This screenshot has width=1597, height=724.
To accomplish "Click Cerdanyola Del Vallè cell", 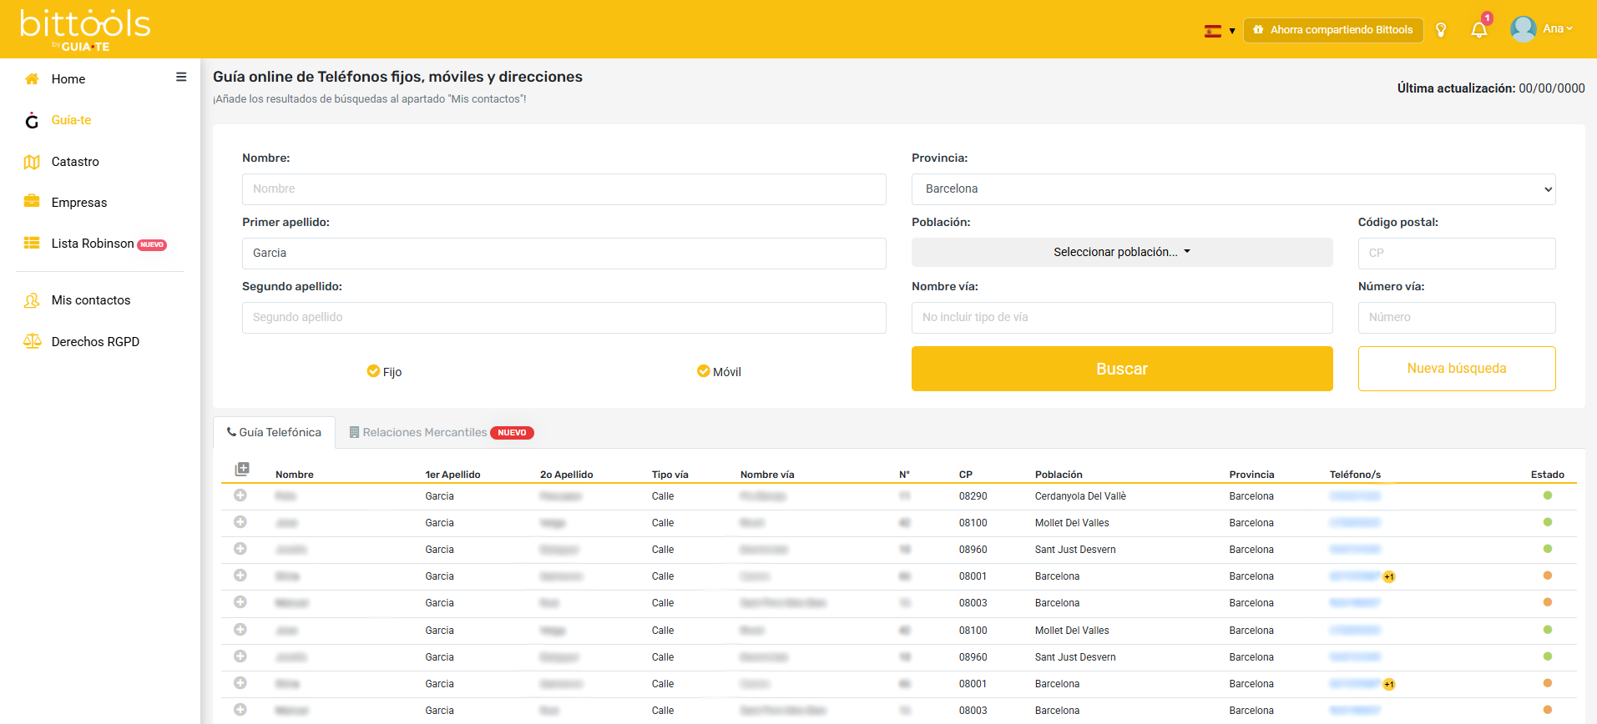I will [x=1080, y=496].
